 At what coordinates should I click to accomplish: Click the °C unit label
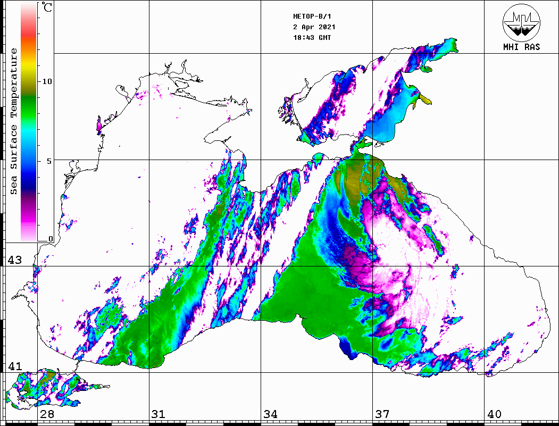click(47, 7)
